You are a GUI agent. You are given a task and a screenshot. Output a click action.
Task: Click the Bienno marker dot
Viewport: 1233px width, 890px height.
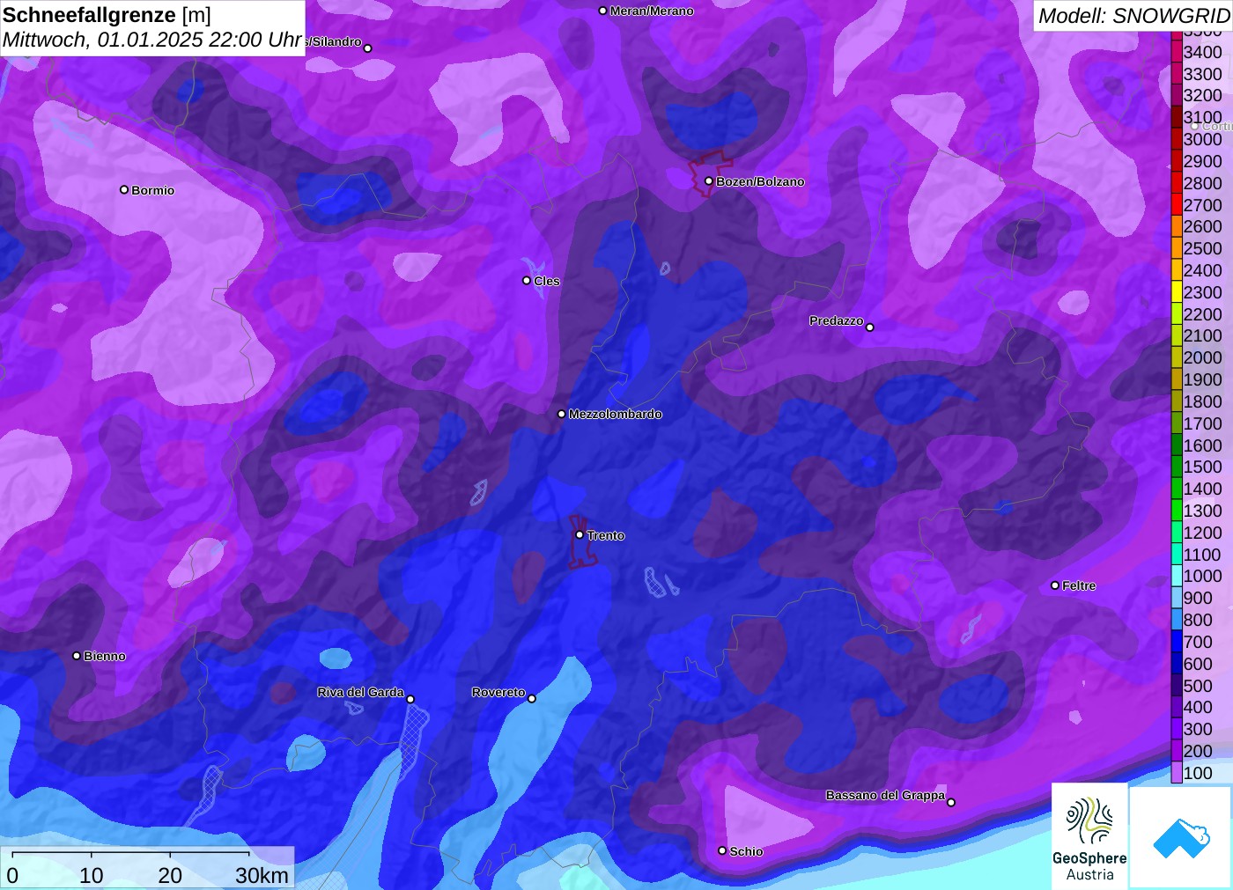click(x=77, y=656)
